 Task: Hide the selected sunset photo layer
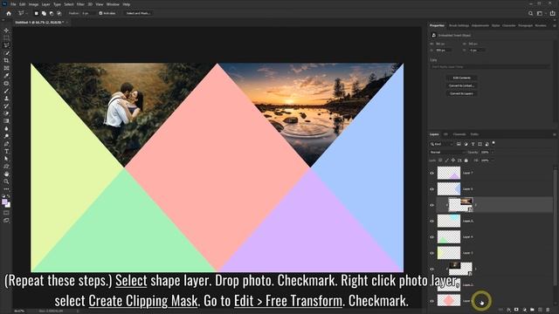pyautogui.click(x=431, y=205)
